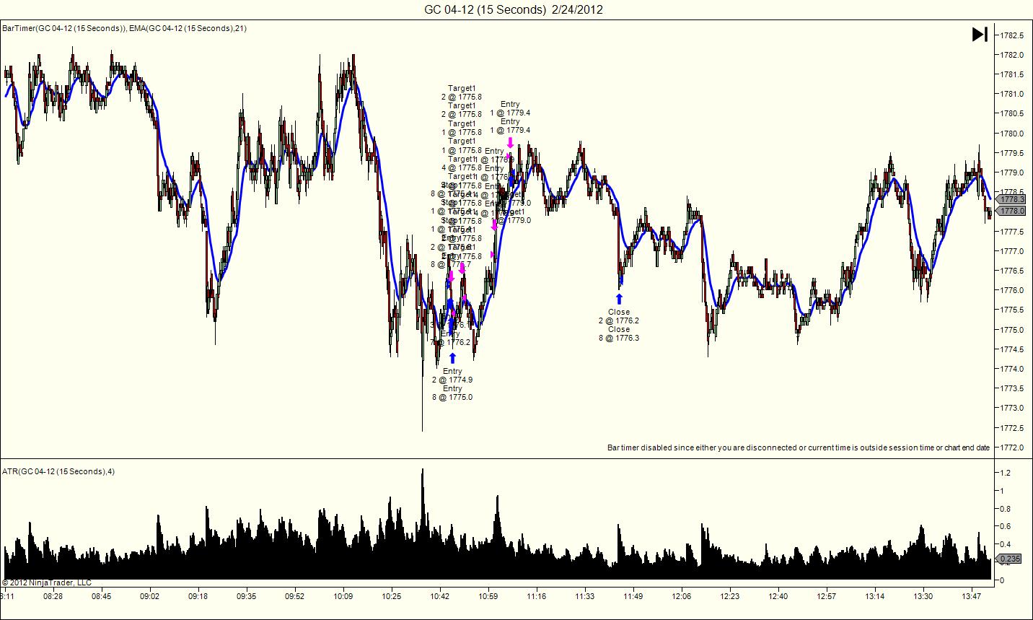Select the '8 @ 1776.3' close label
The image size is (1033, 620).
(x=619, y=338)
